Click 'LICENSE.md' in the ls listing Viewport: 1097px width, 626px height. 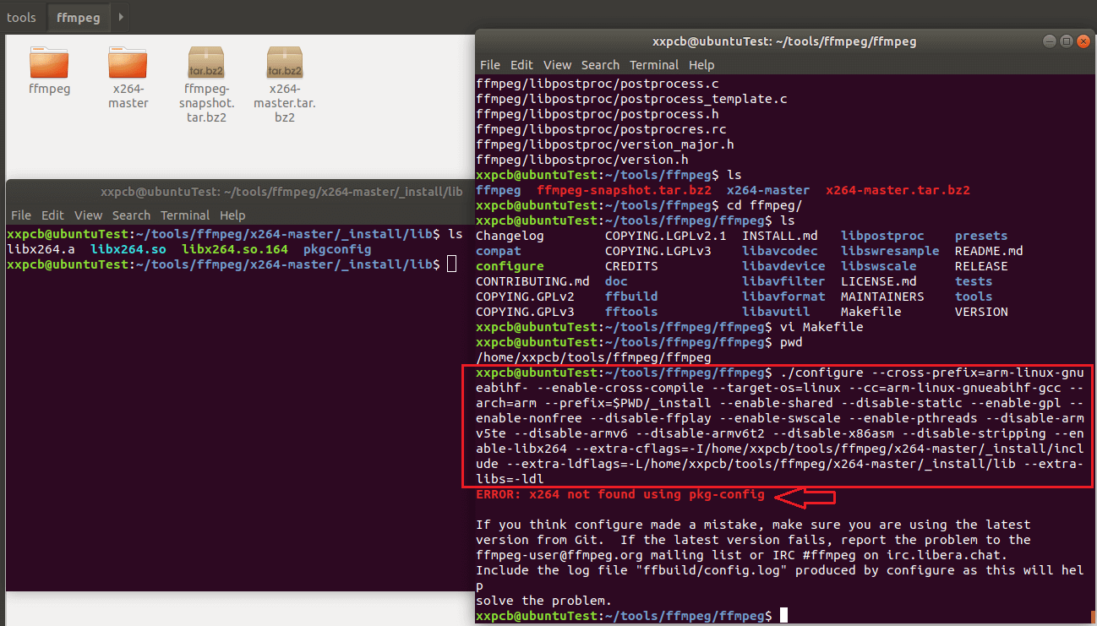click(879, 281)
